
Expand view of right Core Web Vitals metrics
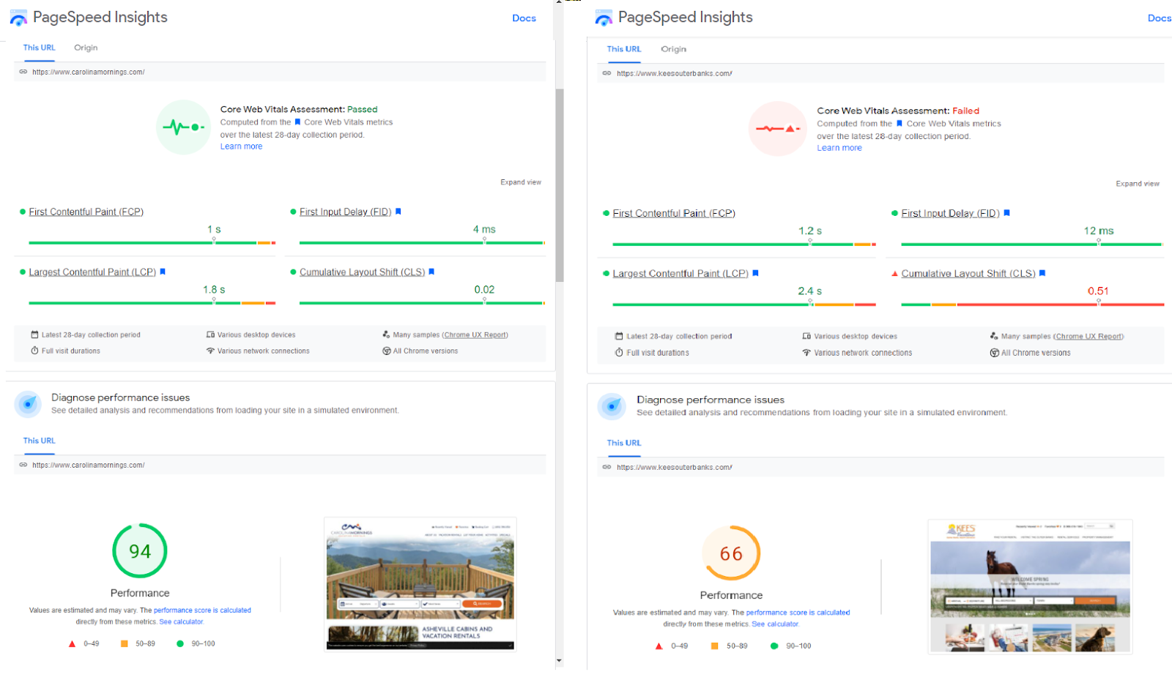pyautogui.click(x=1138, y=184)
